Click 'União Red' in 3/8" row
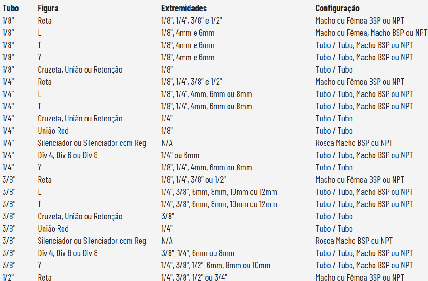Viewport: 428px width, 281px height. (x=53, y=228)
